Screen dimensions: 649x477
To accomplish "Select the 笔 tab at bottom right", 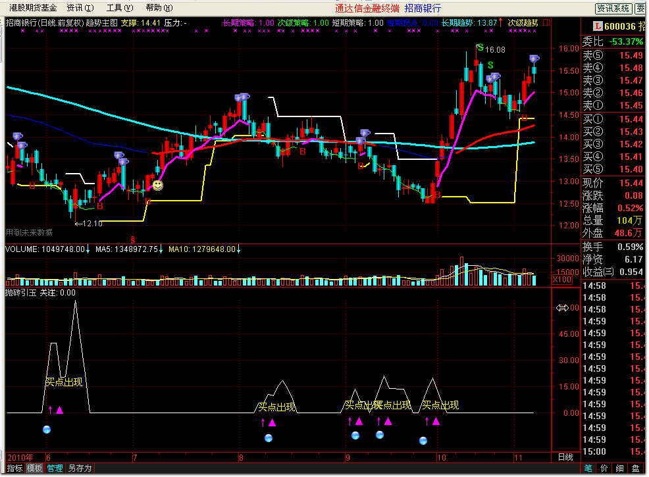I will (x=588, y=468).
